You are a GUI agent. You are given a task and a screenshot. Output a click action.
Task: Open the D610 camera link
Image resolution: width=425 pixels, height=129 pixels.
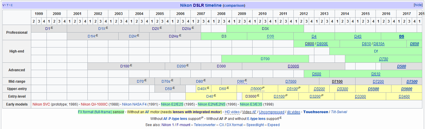coord(376,74)
